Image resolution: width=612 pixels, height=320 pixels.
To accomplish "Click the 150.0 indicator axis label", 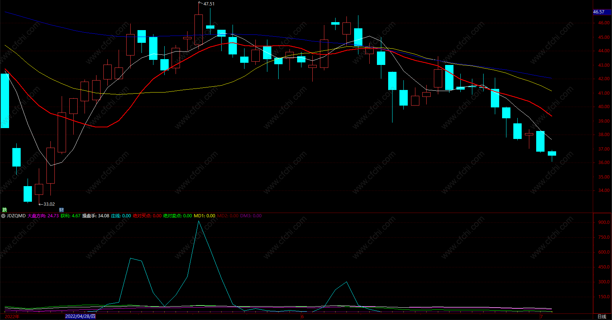I will pos(604,297).
